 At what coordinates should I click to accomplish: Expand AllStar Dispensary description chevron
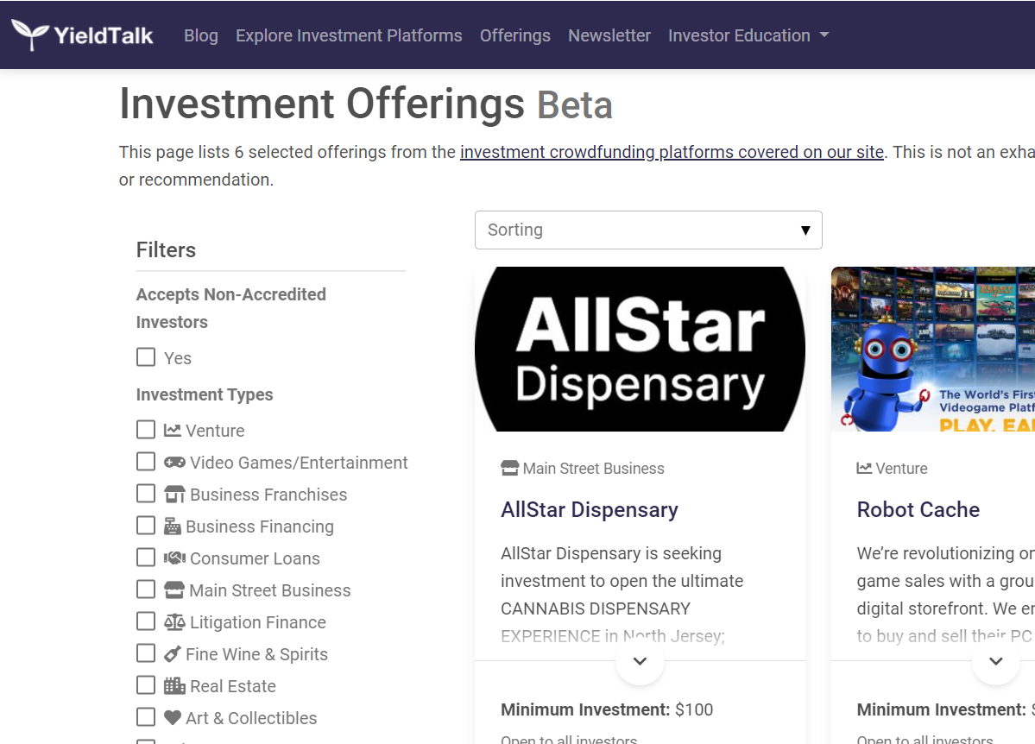point(640,661)
